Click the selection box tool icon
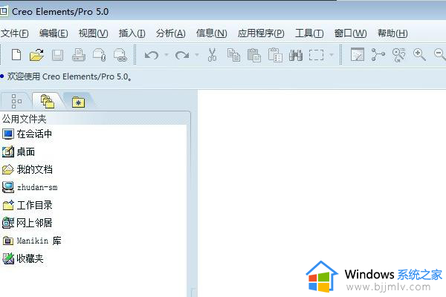446x297 pixels. [x=317, y=55]
